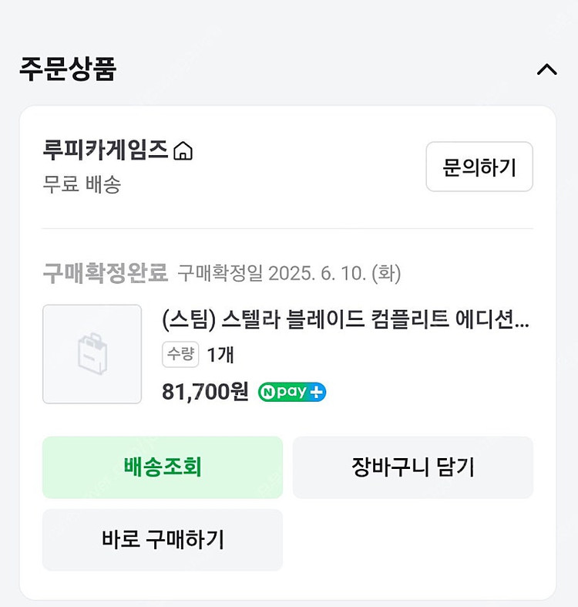Image resolution: width=578 pixels, height=607 pixels.
Task: Click the 81,700원 price text
Action: [x=205, y=392]
